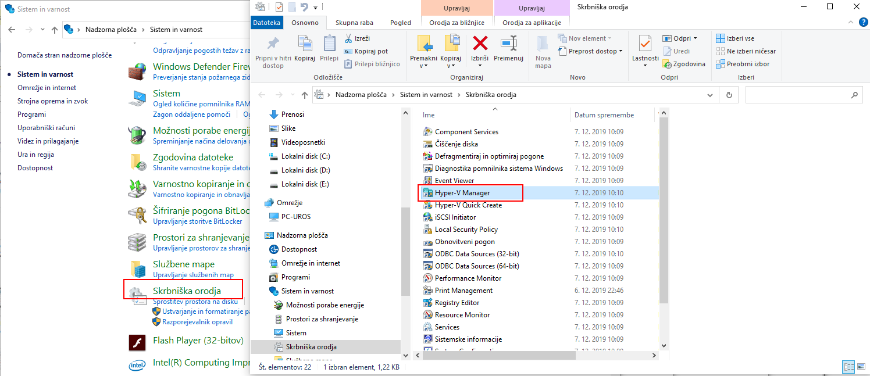Switch to Skupna raba tab
Screen dimensions: 870x376
click(354, 23)
